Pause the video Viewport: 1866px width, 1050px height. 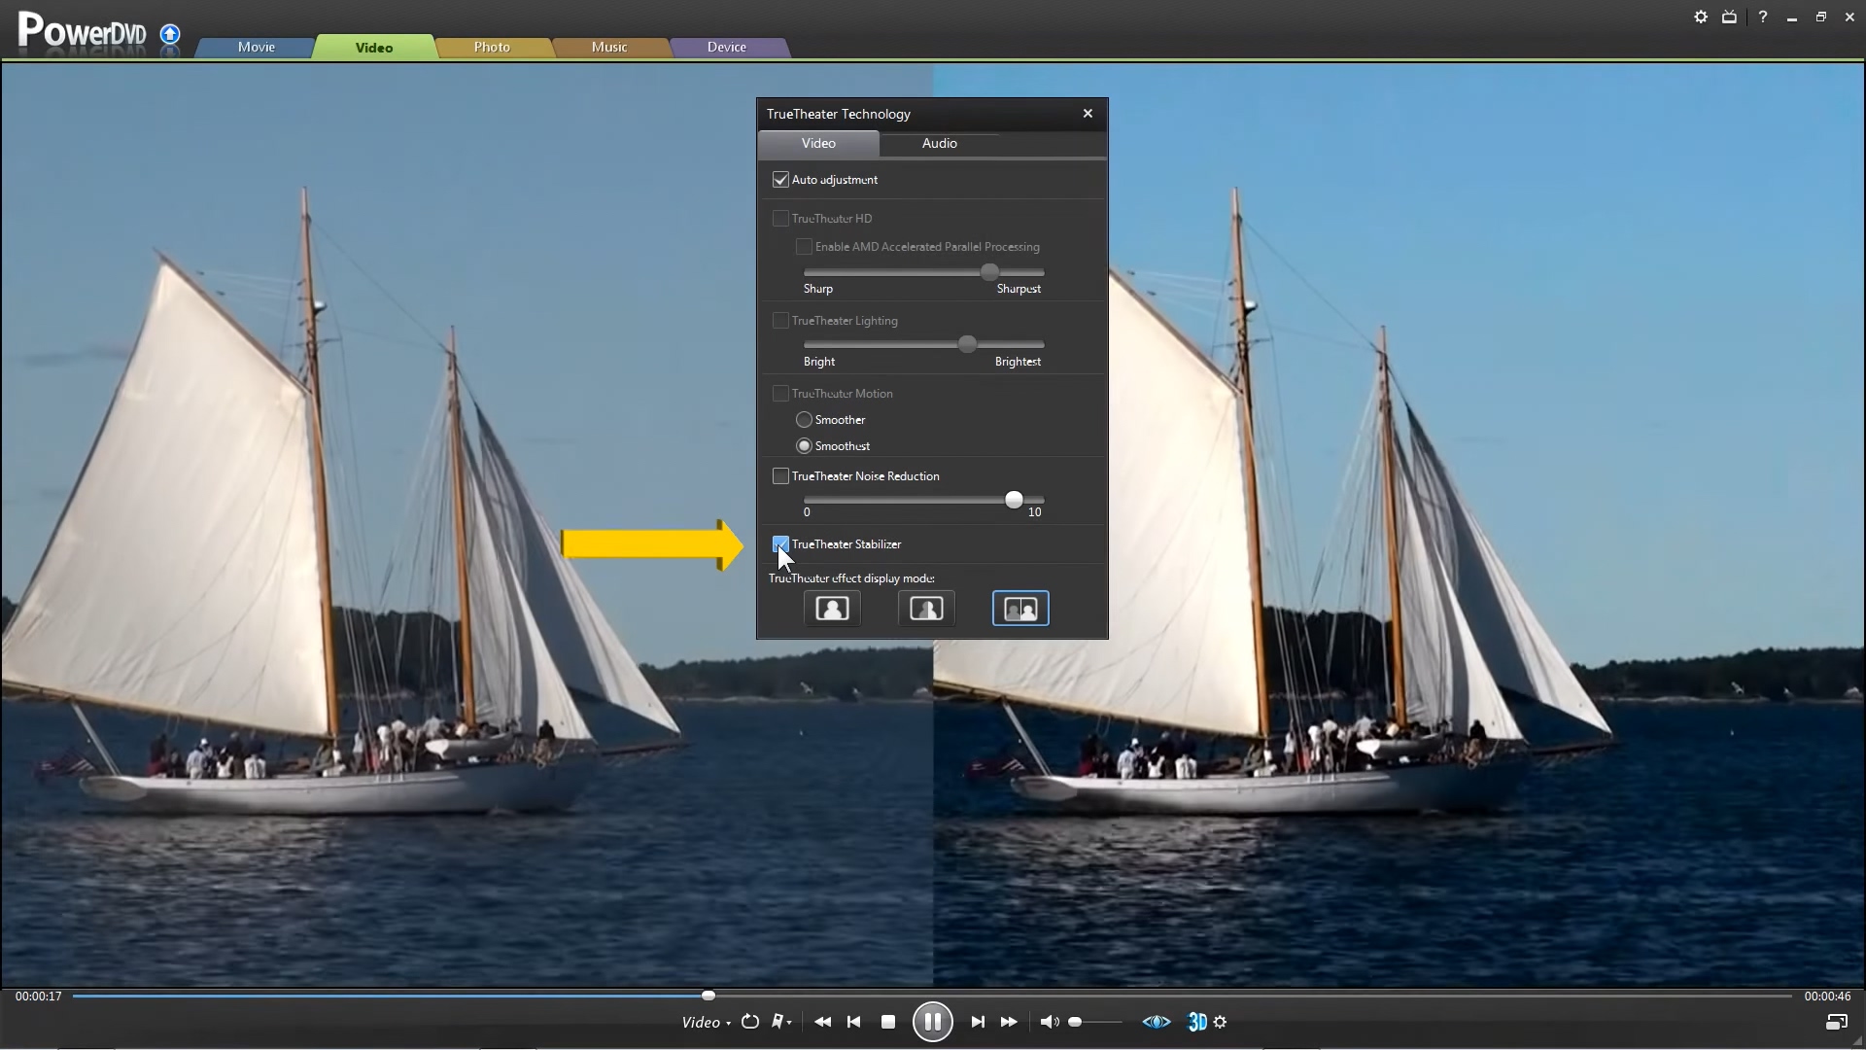coord(932,1022)
